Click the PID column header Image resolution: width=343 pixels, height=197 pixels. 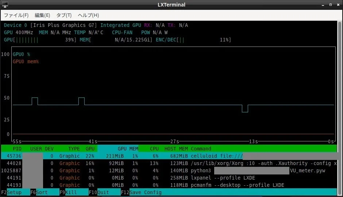pyautogui.click(x=17, y=149)
